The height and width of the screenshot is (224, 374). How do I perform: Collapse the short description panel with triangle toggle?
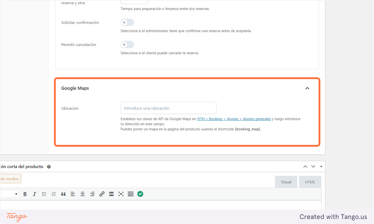(x=321, y=166)
